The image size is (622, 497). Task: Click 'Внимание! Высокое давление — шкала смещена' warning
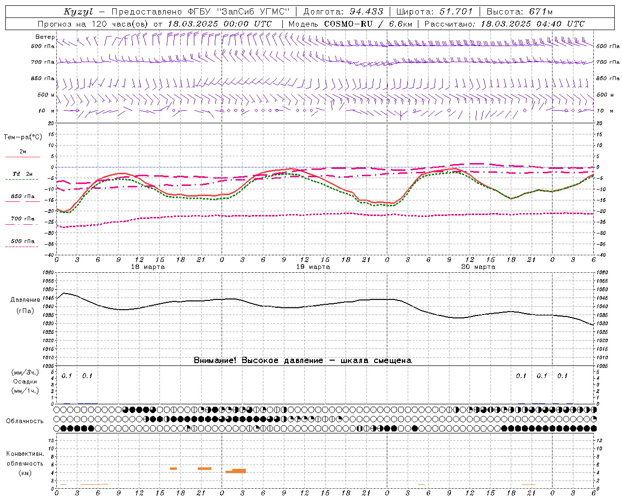(x=303, y=361)
